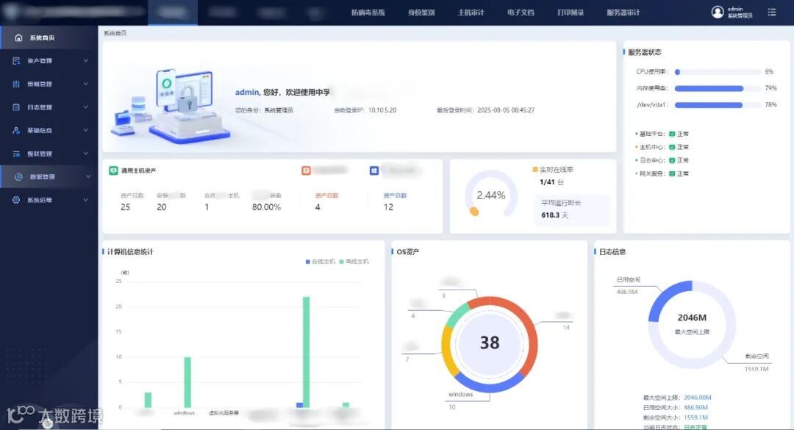Screen dimensions: 794x430
Task: Click the 日志管理 sidebar icon
Action: click(17, 107)
